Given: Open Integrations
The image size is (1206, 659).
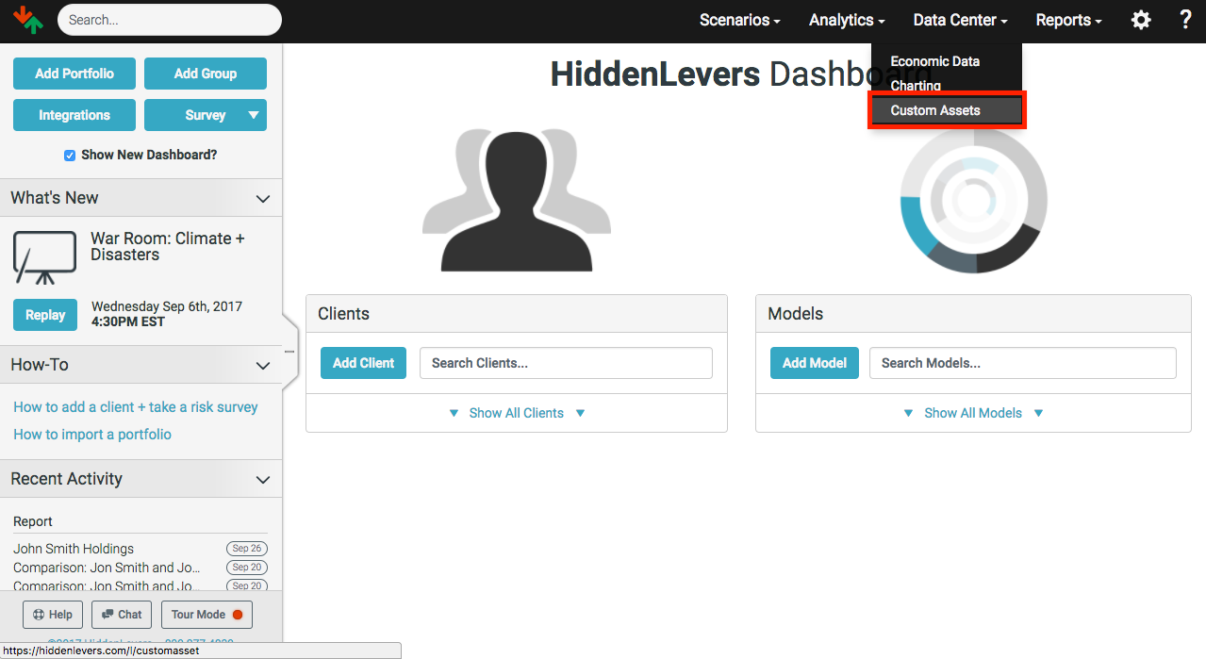Looking at the screenshot, I should click(74, 115).
